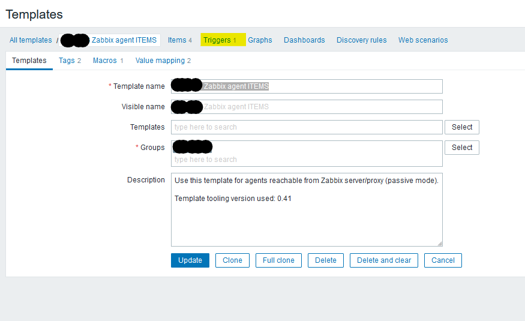525x321 pixels.
Task: Click the Cancel button
Action: [x=443, y=260]
